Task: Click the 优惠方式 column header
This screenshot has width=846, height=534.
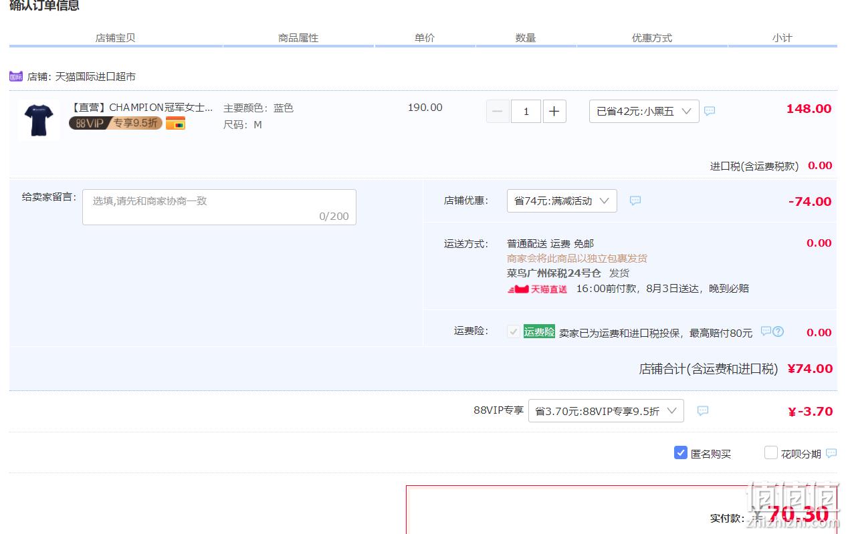Action: [x=652, y=38]
